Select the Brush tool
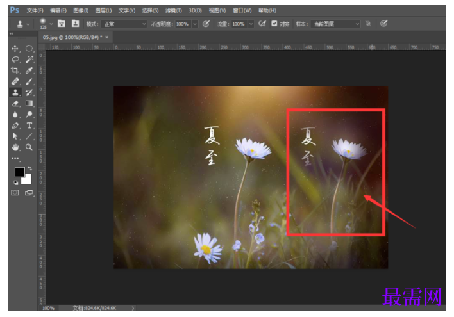 click(29, 81)
